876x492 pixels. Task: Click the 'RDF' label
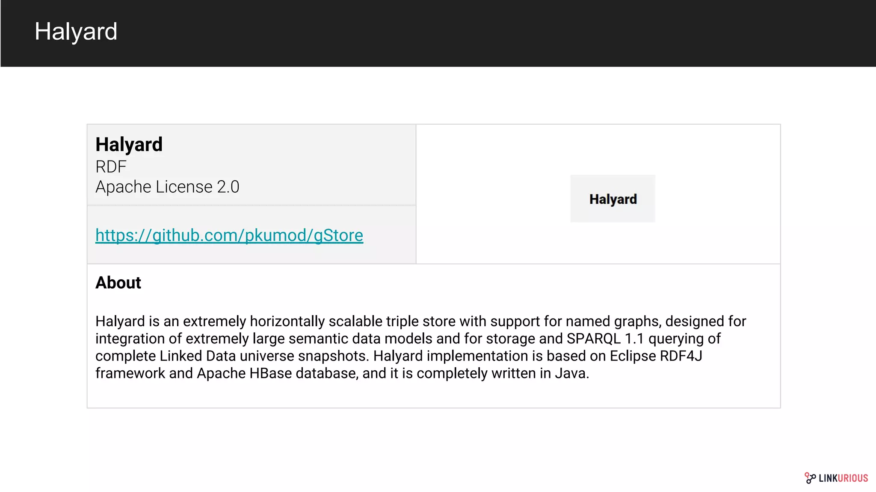point(111,167)
